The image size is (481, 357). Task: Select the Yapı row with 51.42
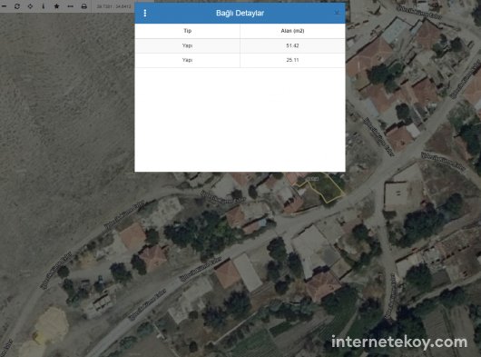[240, 45]
